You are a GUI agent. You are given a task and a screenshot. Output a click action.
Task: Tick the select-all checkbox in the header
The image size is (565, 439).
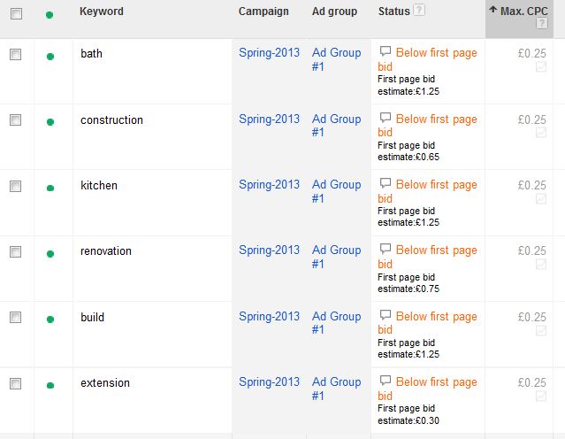coord(16,13)
